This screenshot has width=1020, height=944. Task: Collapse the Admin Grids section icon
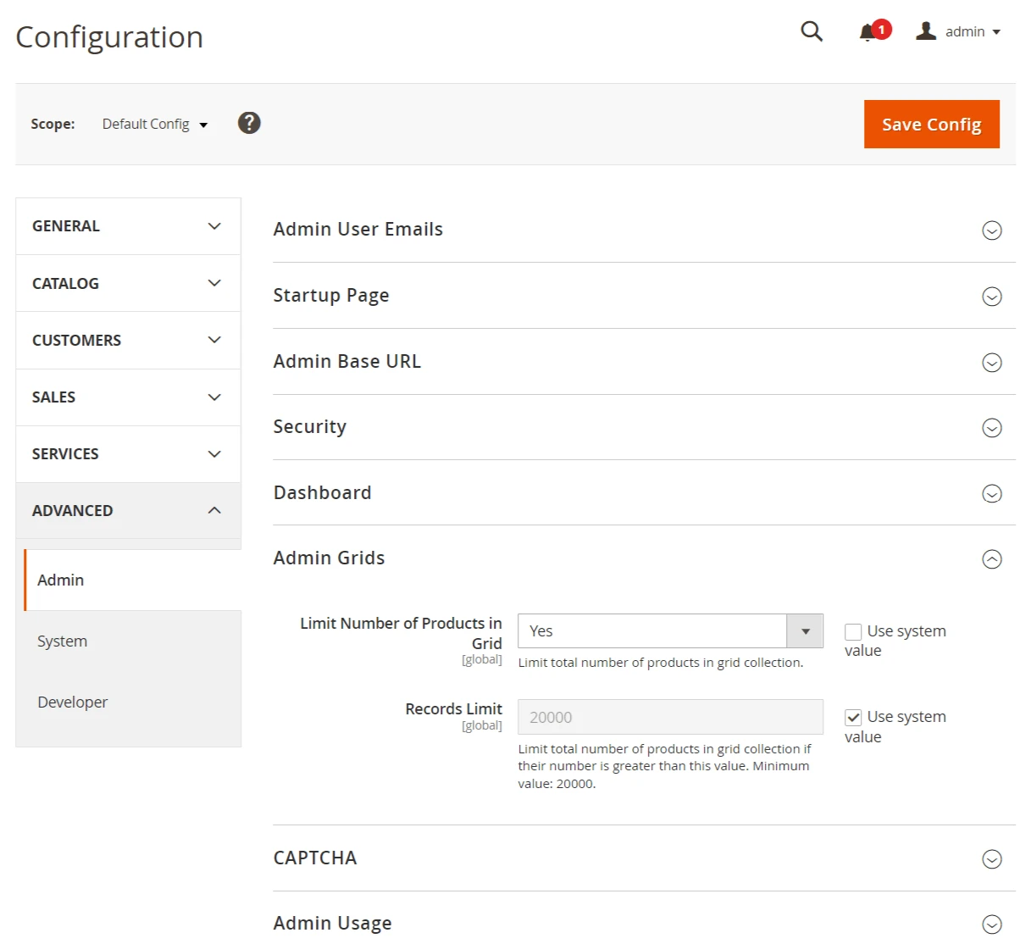coord(991,559)
